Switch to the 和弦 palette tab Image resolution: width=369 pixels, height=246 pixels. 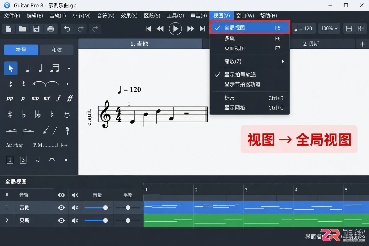(x=57, y=50)
